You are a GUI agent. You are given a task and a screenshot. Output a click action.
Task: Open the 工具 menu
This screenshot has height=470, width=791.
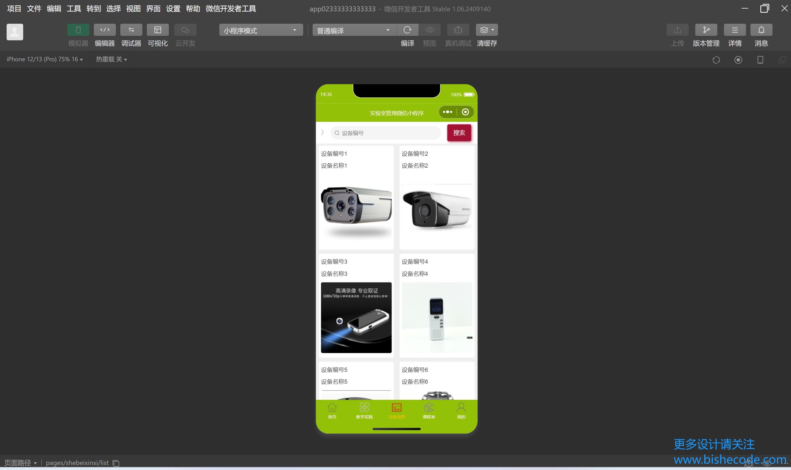point(74,9)
